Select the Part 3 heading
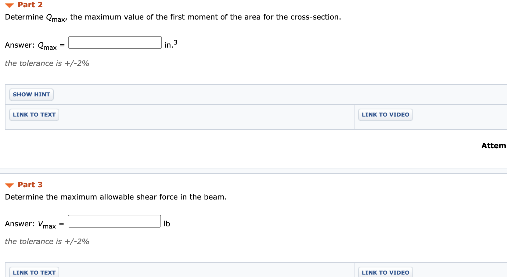The width and height of the screenshot is (507, 277). point(30,185)
